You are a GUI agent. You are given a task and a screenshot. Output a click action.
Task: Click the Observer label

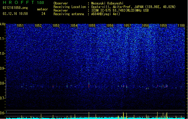[x=61, y=3]
